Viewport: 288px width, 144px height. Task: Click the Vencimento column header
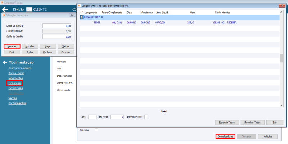pyautogui.click(x=148, y=13)
